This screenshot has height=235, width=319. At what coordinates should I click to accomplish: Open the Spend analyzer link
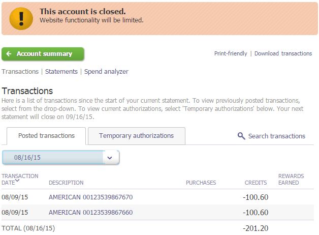pos(106,72)
